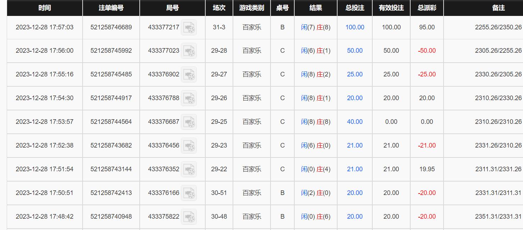The height and width of the screenshot is (230, 523).
Task: Select timestamp 2023-12-28 17:57:03
Action: [45, 27]
